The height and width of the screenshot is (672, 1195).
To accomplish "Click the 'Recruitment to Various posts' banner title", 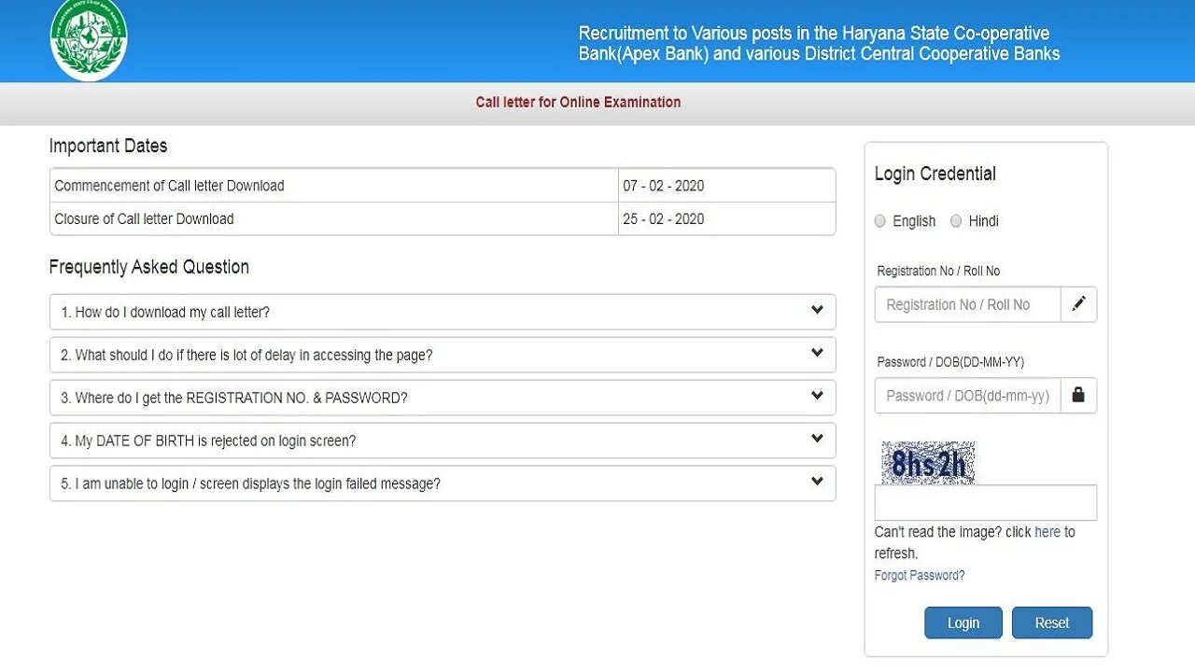I will tap(819, 44).
